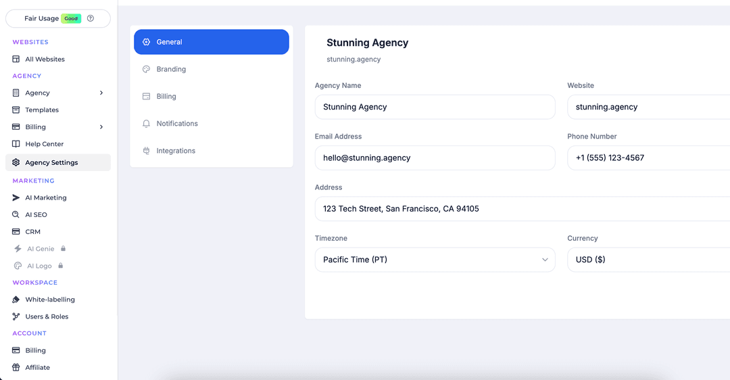
Task: Click the Account Billing card icon
Action: [x=16, y=350]
